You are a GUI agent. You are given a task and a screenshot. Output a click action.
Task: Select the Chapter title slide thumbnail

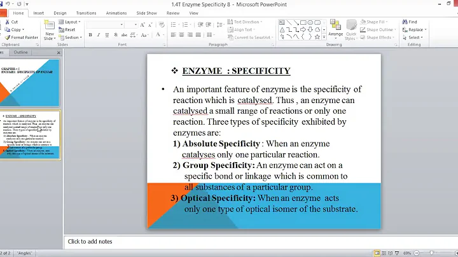(29, 83)
